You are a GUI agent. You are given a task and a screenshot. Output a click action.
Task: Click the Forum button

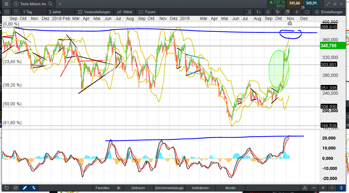point(147,12)
